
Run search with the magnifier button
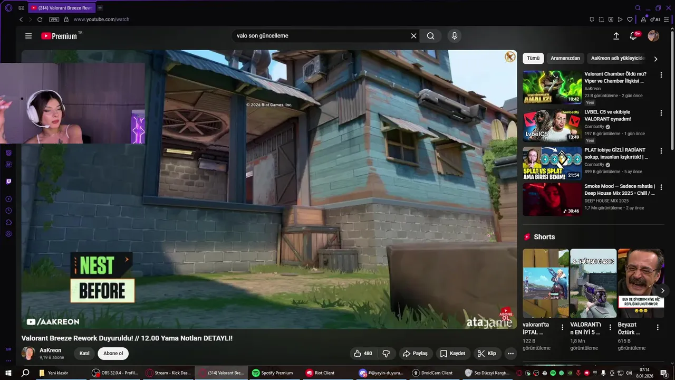click(431, 36)
